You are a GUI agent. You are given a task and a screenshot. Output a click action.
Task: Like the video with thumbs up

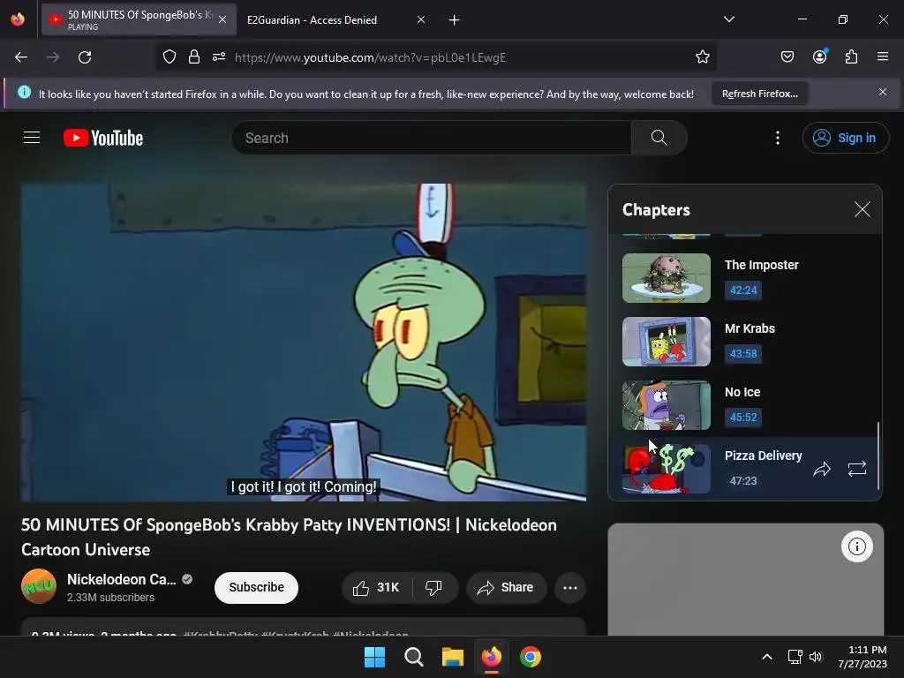[377, 587]
